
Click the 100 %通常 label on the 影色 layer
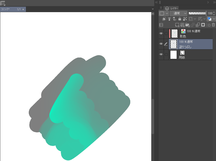click(193, 31)
